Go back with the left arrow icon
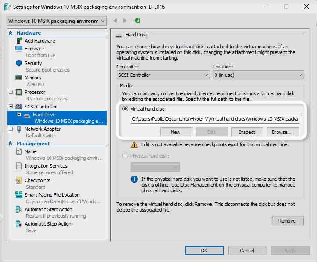 [x=115, y=21]
